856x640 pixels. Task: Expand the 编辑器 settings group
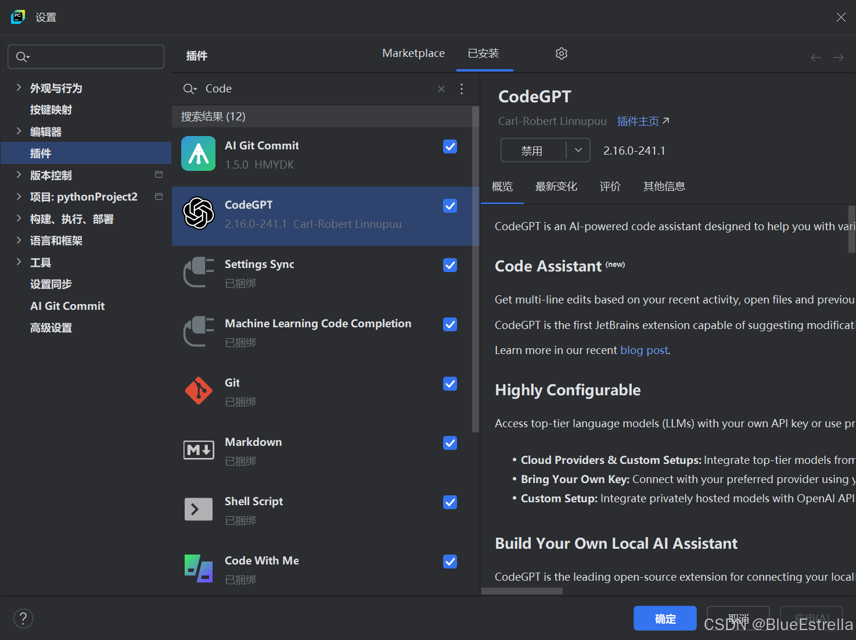pyautogui.click(x=19, y=131)
